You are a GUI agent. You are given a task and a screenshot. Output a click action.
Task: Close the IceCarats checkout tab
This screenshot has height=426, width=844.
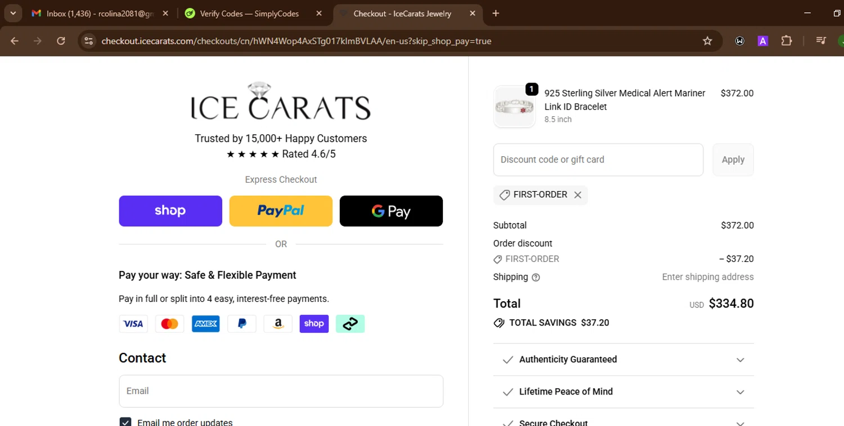(473, 13)
